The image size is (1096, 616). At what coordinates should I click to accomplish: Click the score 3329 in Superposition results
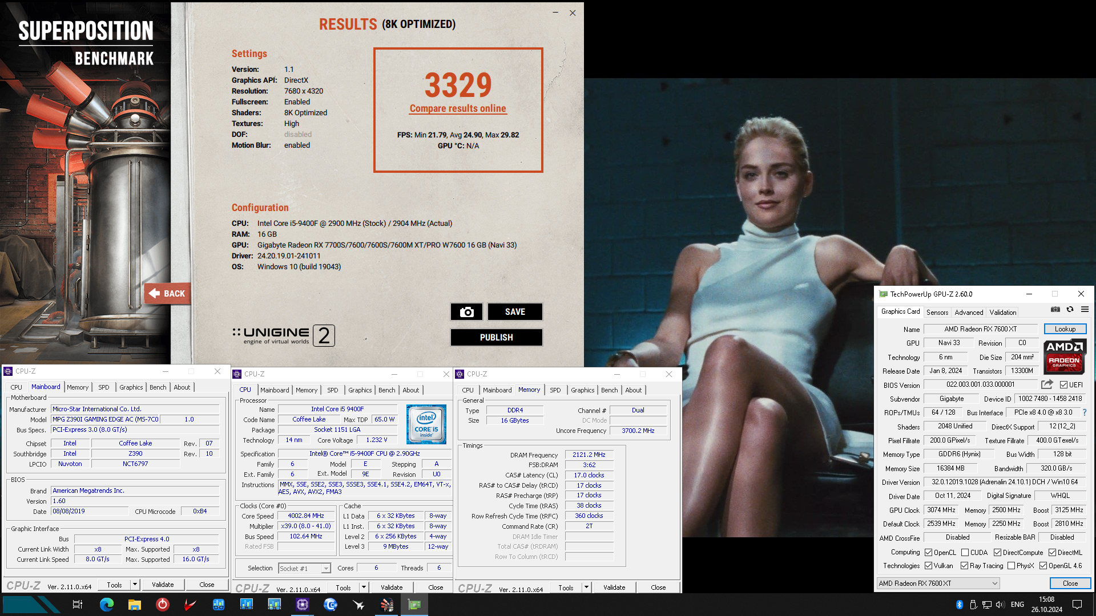[x=458, y=86]
